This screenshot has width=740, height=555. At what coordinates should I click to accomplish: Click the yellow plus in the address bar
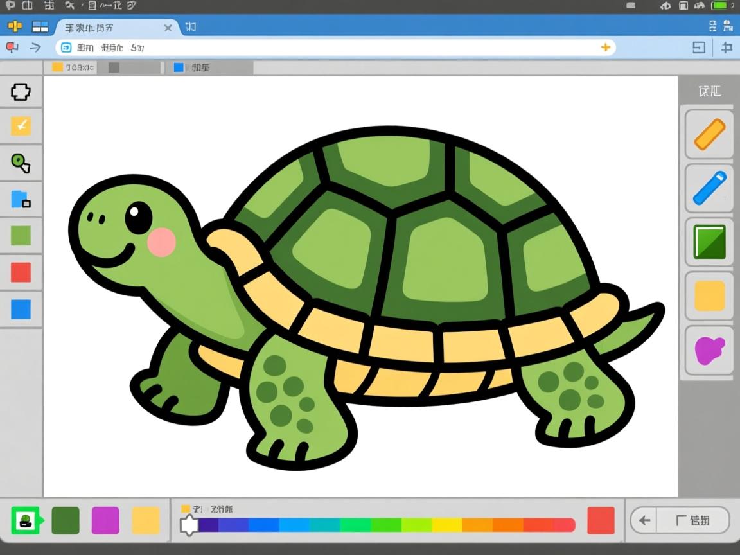tap(605, 48)
